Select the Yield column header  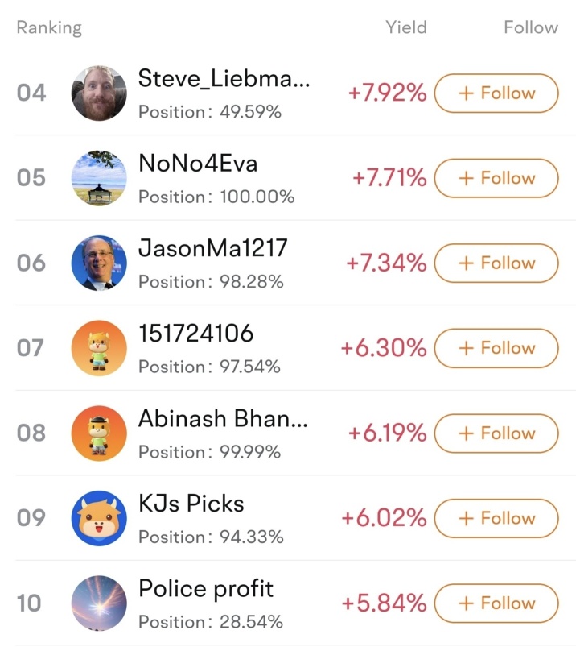tap(406, 27)
